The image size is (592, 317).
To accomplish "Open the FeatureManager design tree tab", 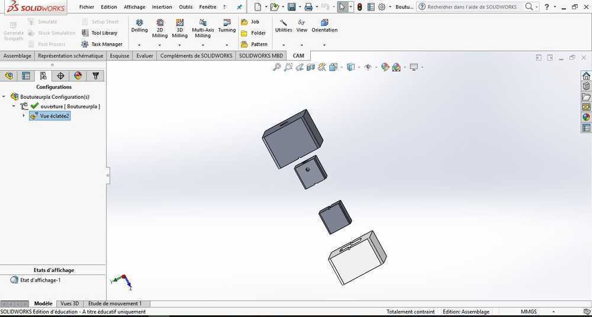I will (x=9, y=76).
